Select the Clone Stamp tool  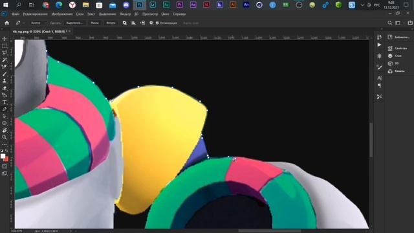tap(5, 81)
